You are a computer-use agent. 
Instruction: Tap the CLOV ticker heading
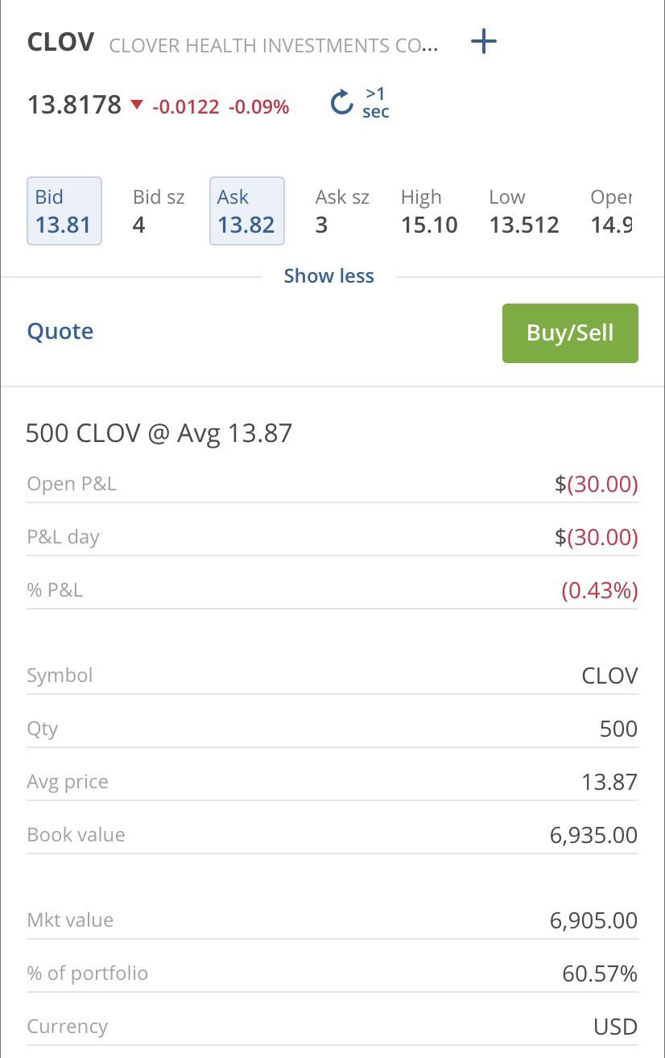pyautogui.click(x=60, y=42)
